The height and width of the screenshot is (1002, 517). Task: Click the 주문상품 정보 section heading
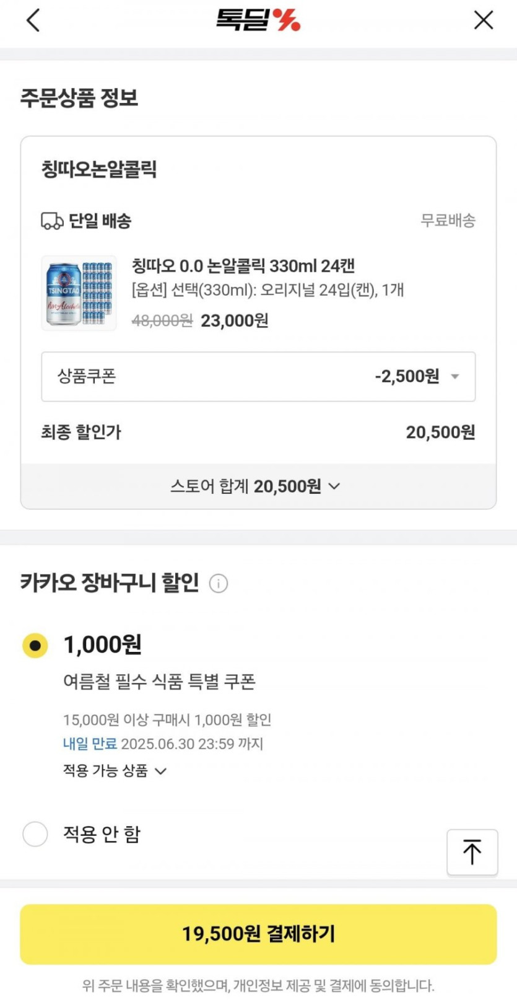click(x=79, y=98)
